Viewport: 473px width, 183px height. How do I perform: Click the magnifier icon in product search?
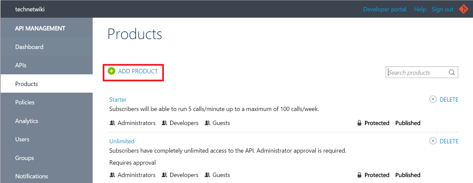tap(452, 72)
